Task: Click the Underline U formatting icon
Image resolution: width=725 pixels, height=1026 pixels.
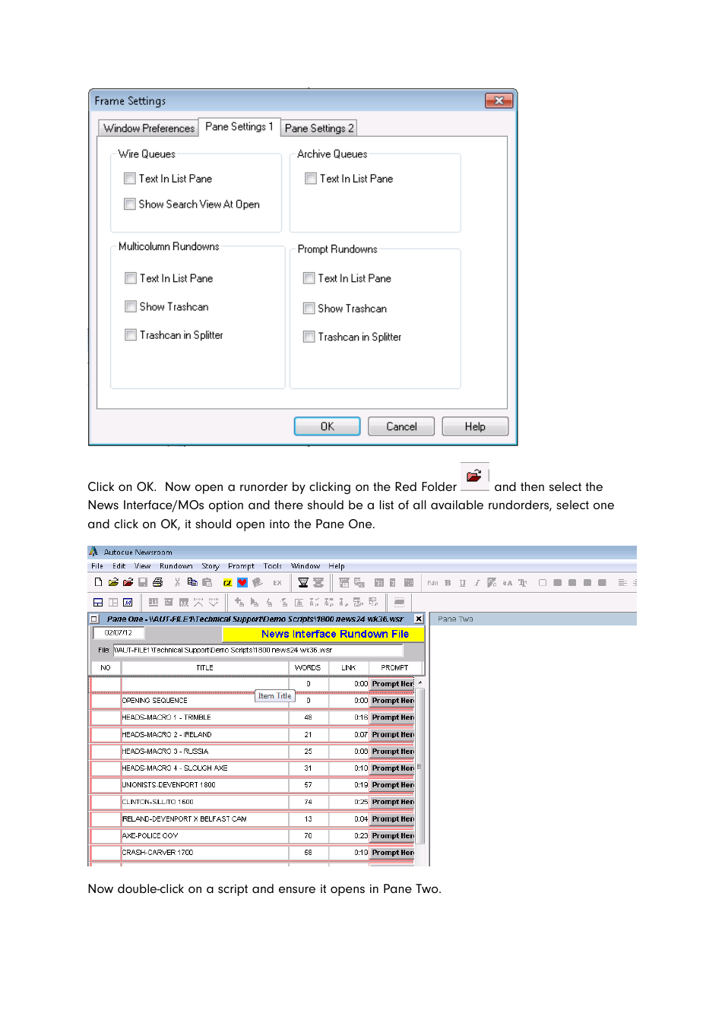Action: (462, 583)
